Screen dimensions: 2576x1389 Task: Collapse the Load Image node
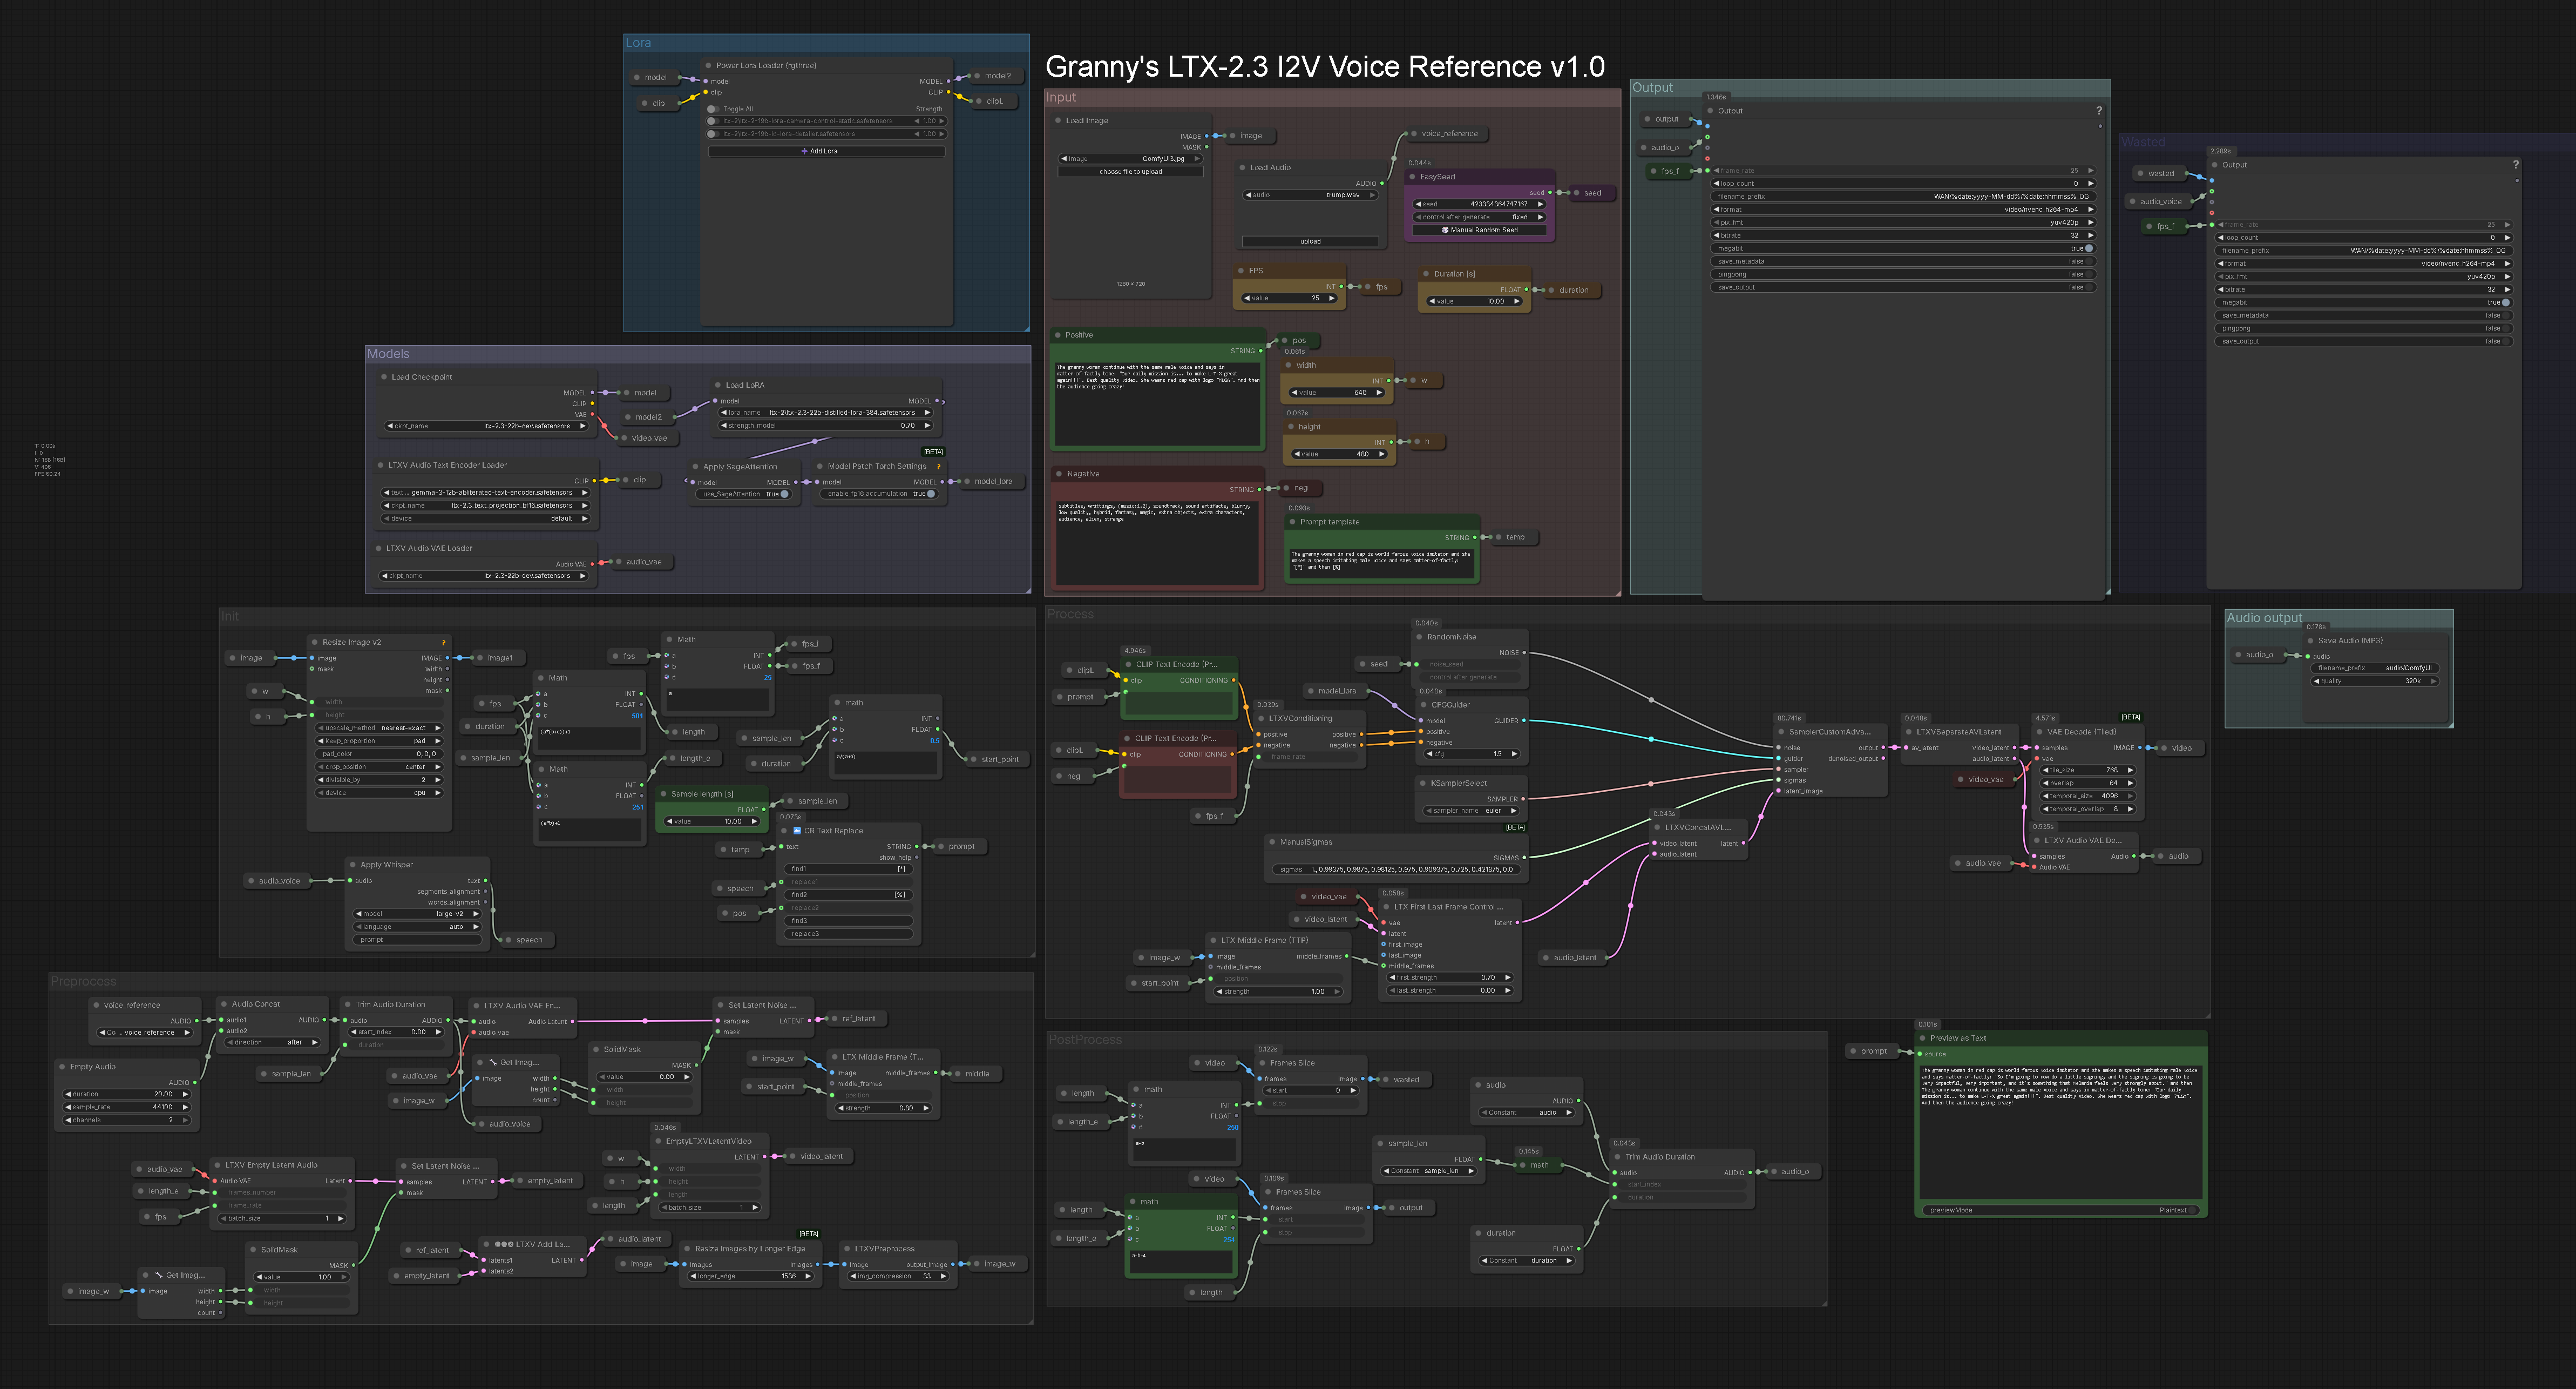pyautogui.click(x=1058, y=120)
